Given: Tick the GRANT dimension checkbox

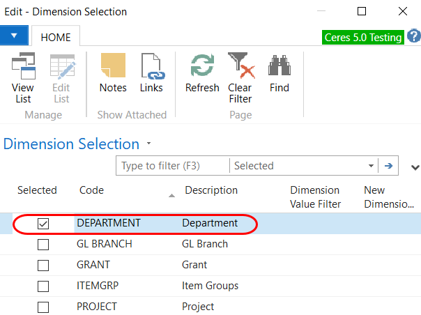Looking at the screenshot, I should click(43, 266).
